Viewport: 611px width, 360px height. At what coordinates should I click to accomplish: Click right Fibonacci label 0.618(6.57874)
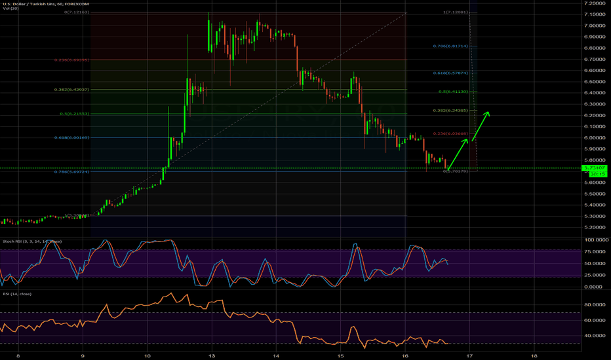[x=450, y=73]
